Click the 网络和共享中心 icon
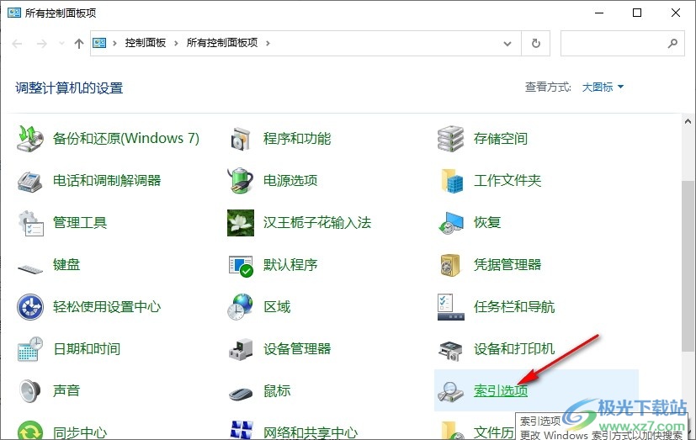696x440 pixels. 242,430
